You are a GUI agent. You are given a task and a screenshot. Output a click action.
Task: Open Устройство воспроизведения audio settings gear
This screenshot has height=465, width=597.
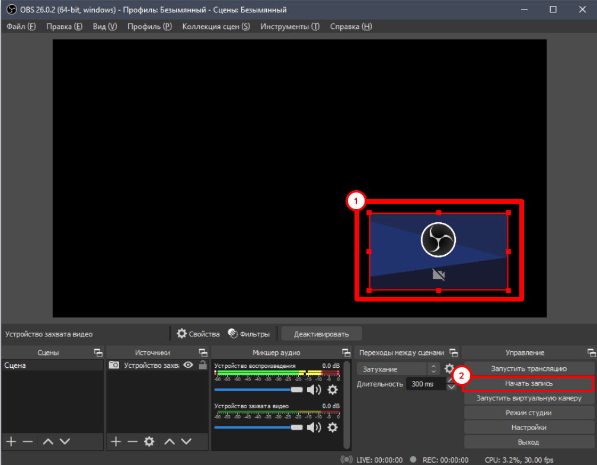coord(333,390)
